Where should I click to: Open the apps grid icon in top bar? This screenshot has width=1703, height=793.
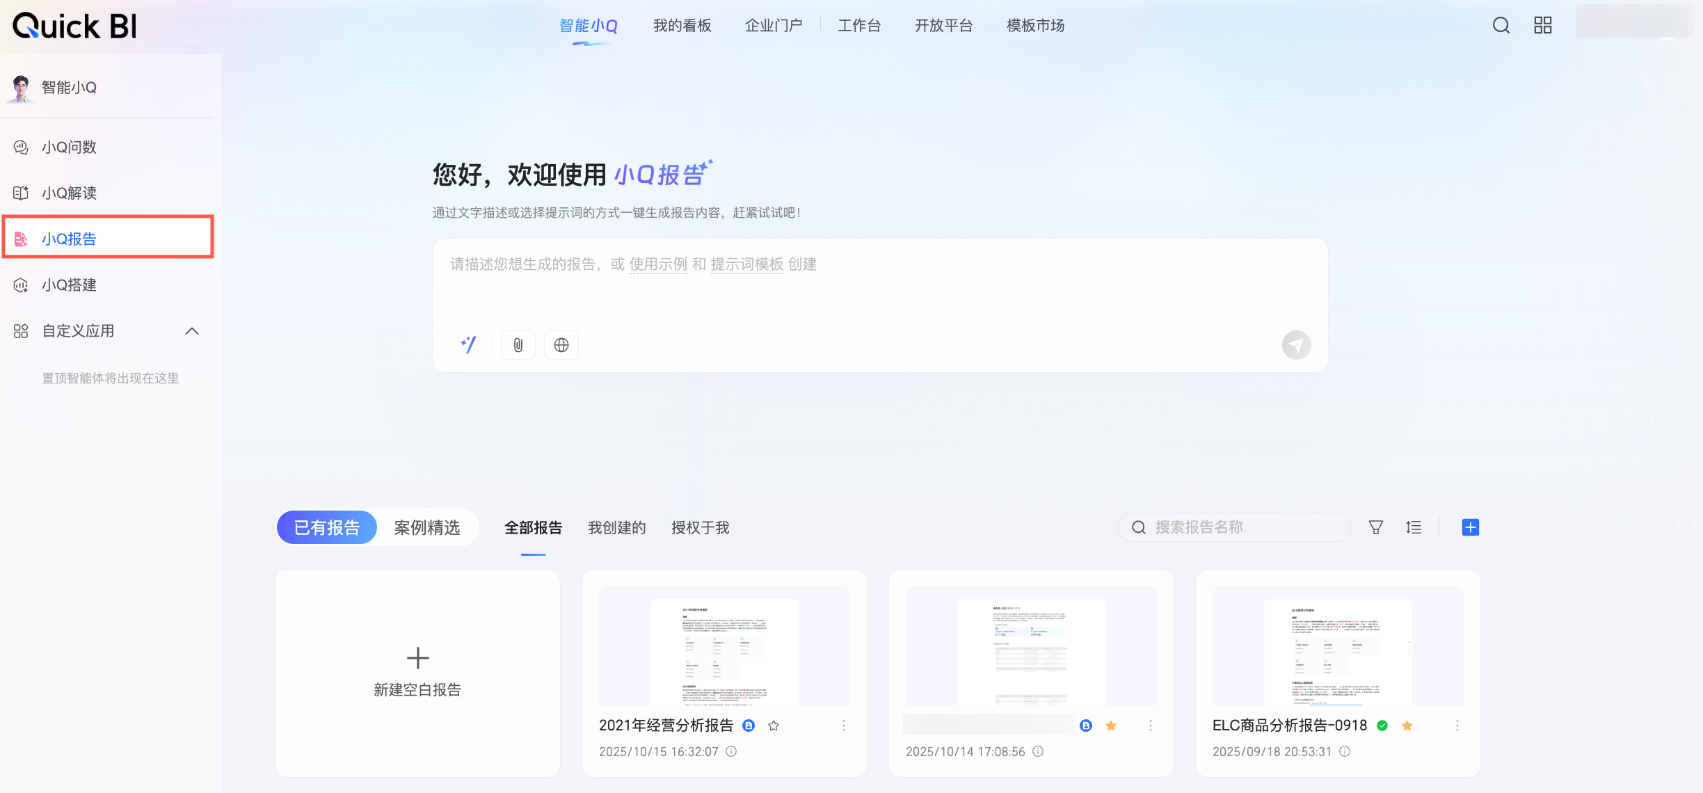[1542, 26]
